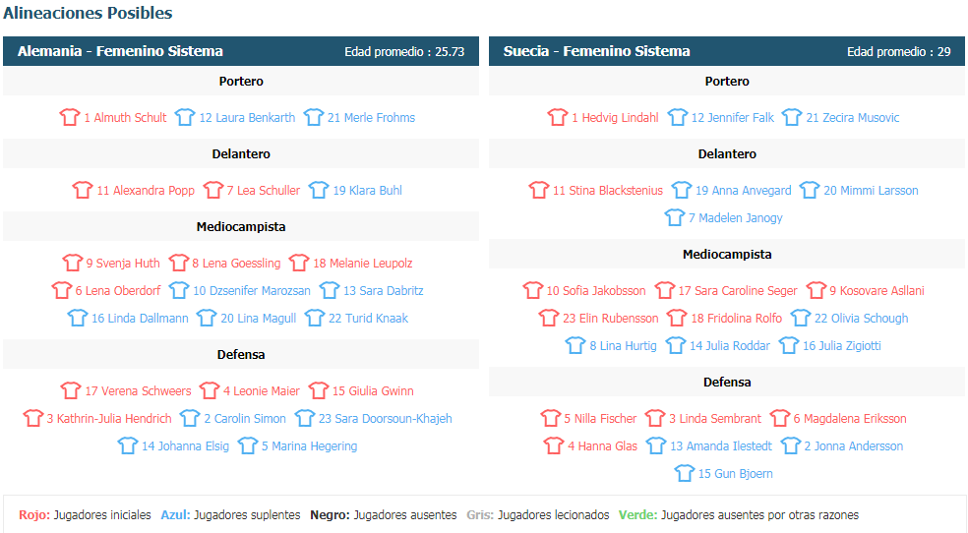Click the red jersey icon beside Almuth Schult
The image size is (968, 533).
(70, 117)
